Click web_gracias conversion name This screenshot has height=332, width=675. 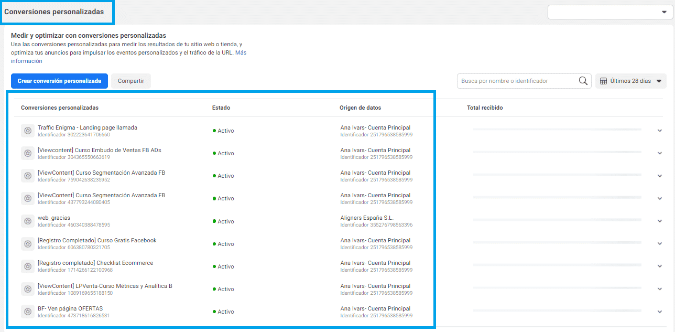[54, 218]
